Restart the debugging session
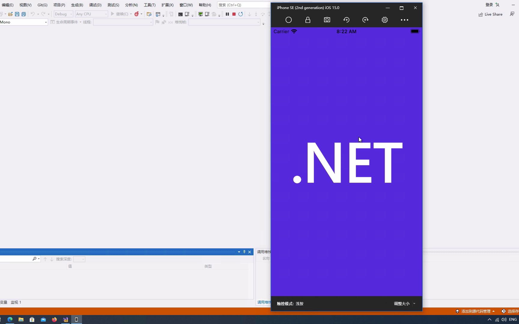Screen dimensions: 519x324 (240, 14)
